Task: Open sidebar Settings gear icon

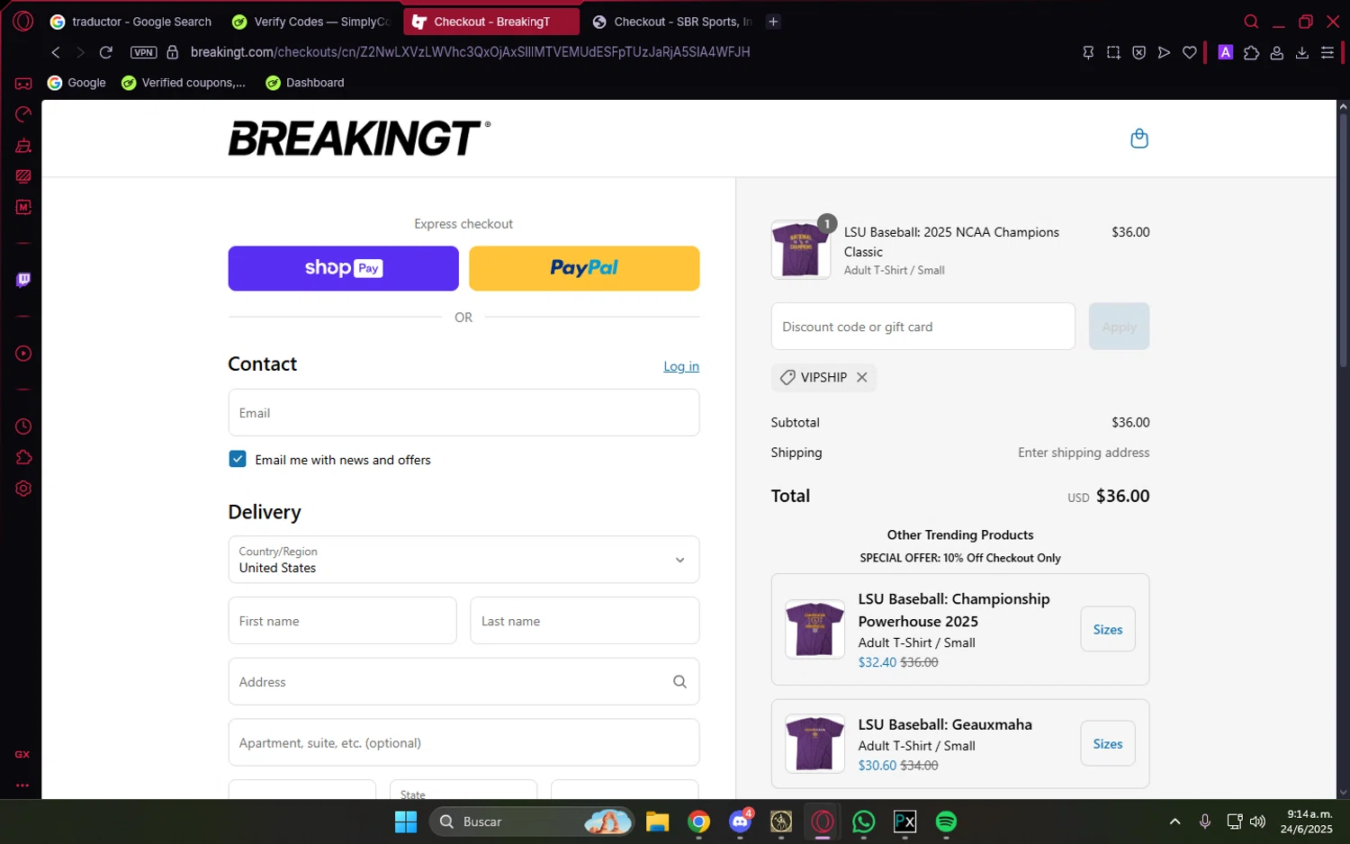Action: pyautogui.click(x=23, y=489)
